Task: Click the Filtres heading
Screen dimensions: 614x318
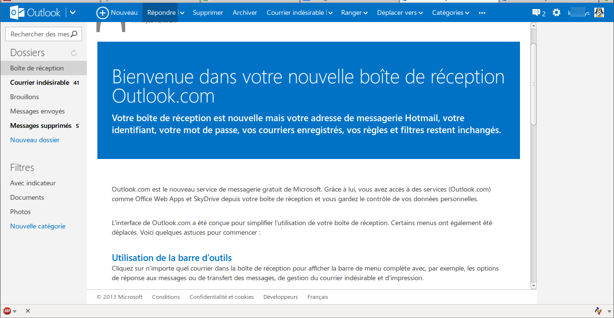Action: point(22,168)
